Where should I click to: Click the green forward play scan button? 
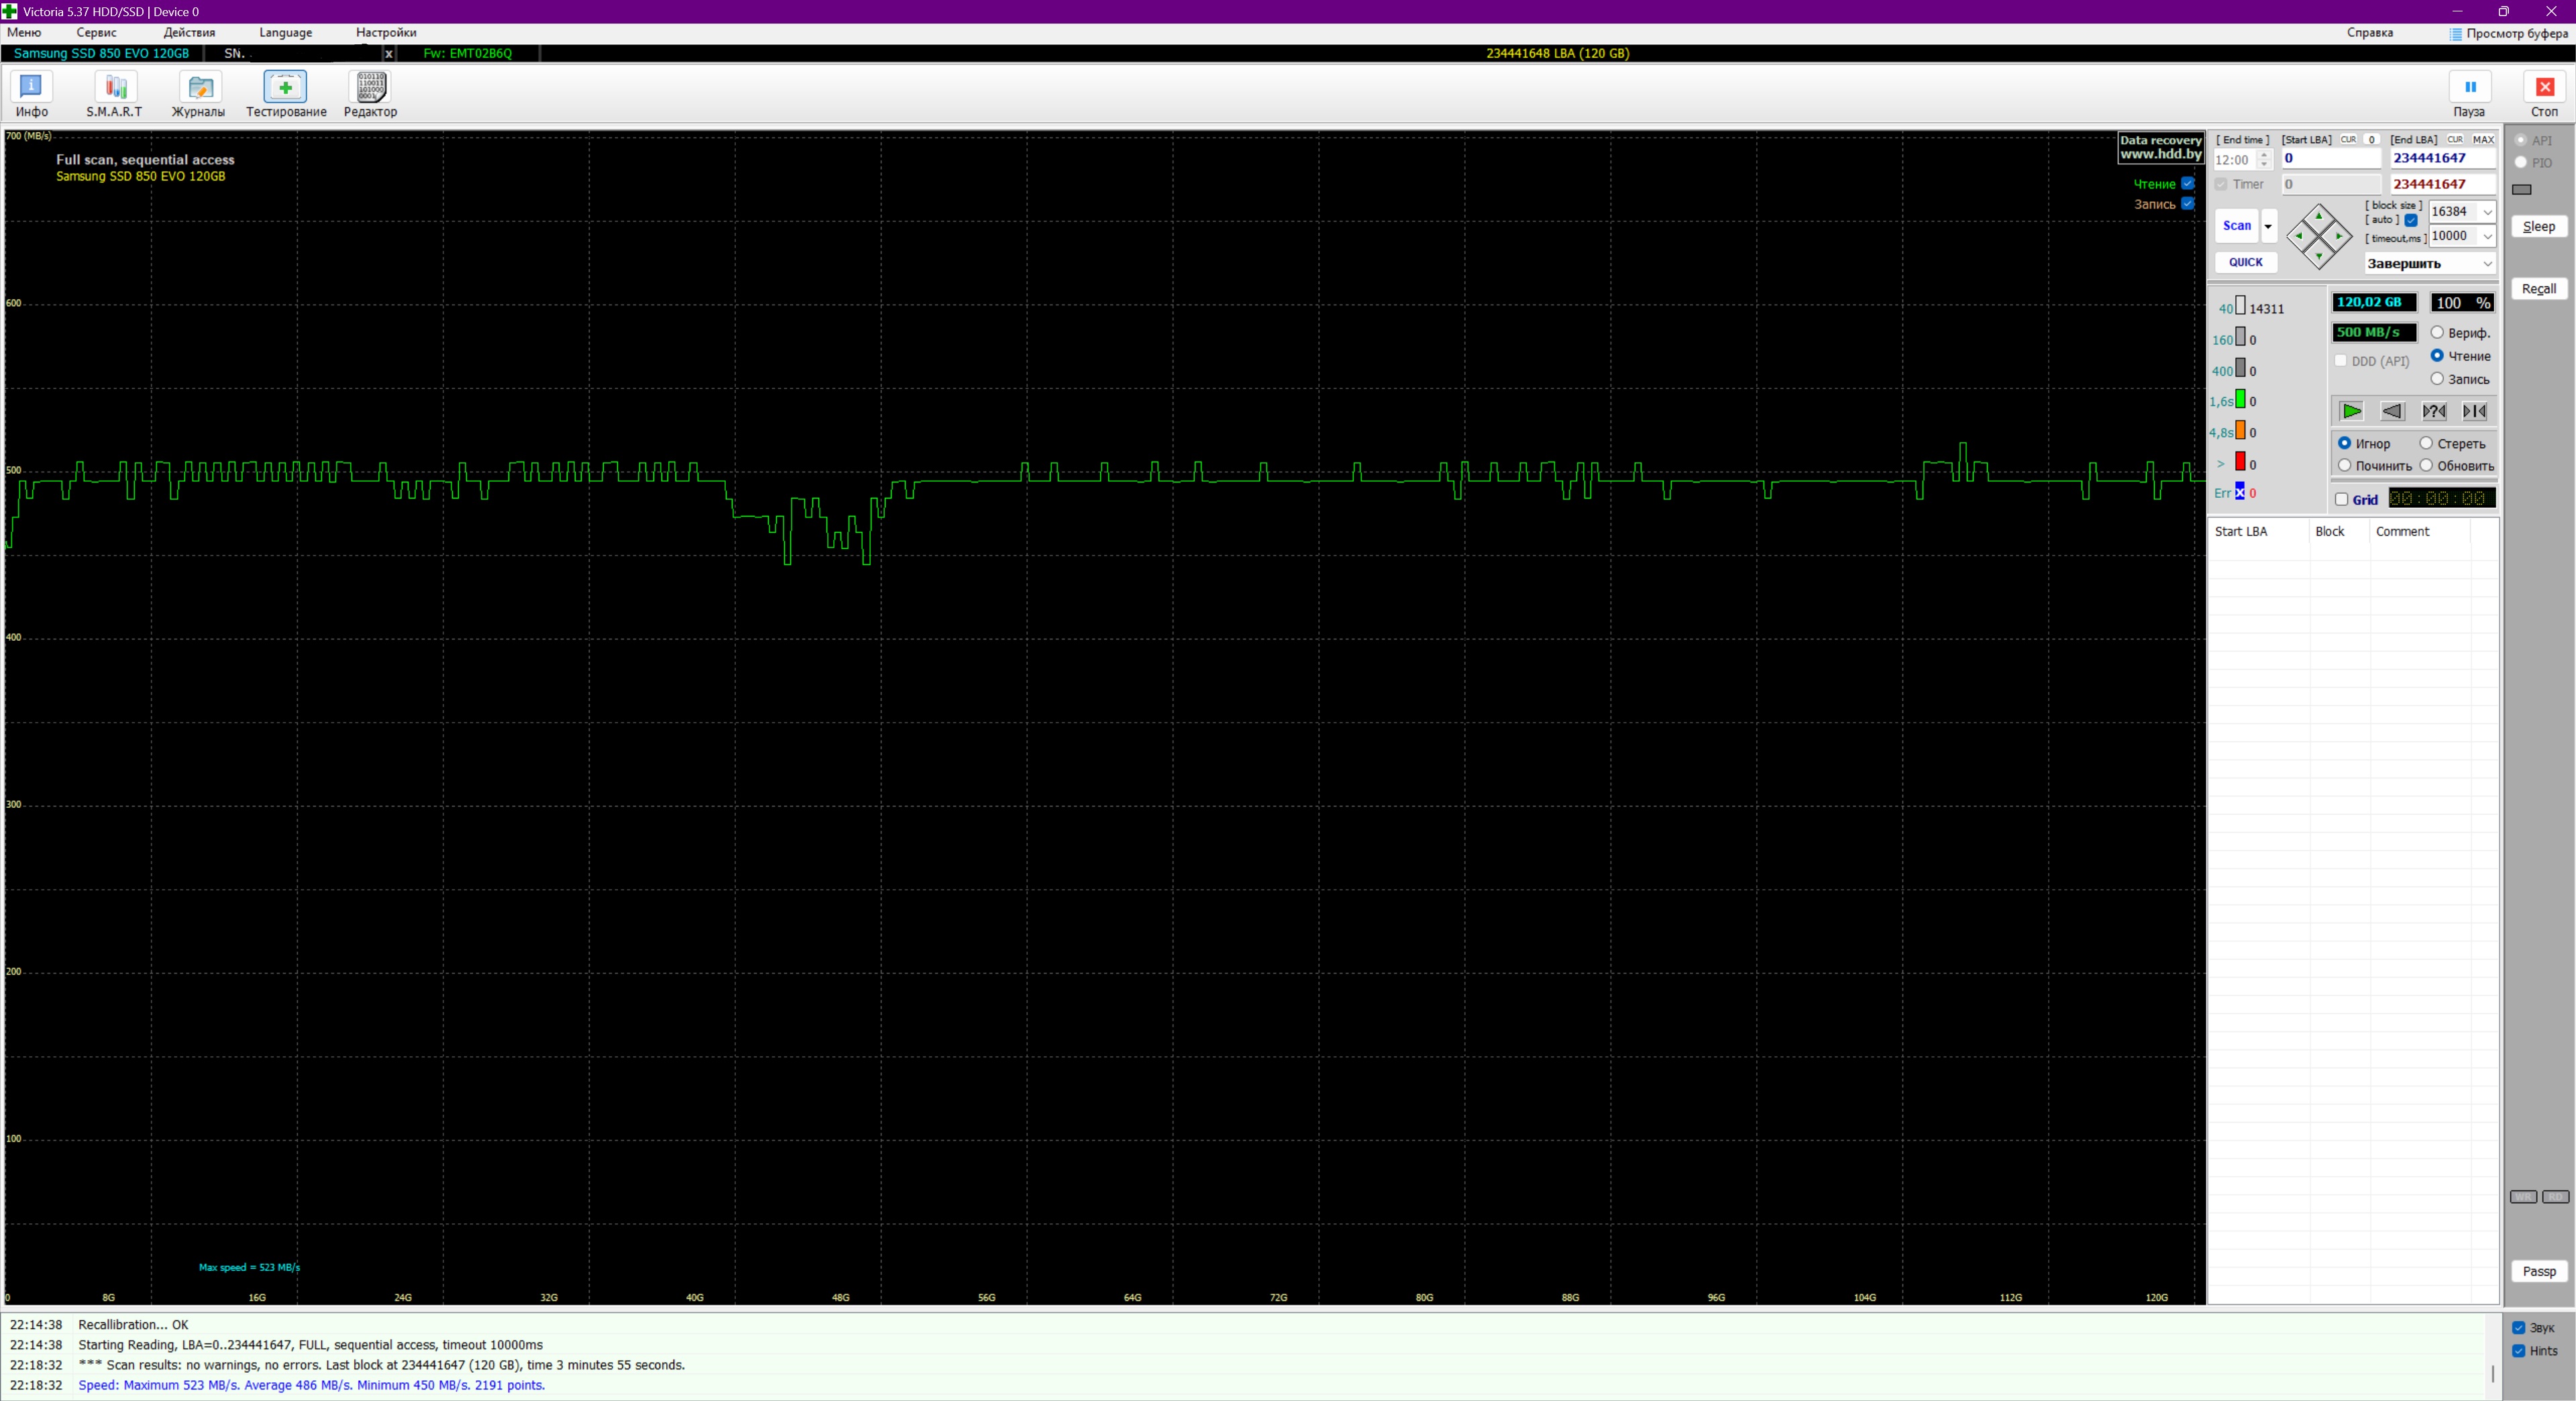click(2351, 411)
